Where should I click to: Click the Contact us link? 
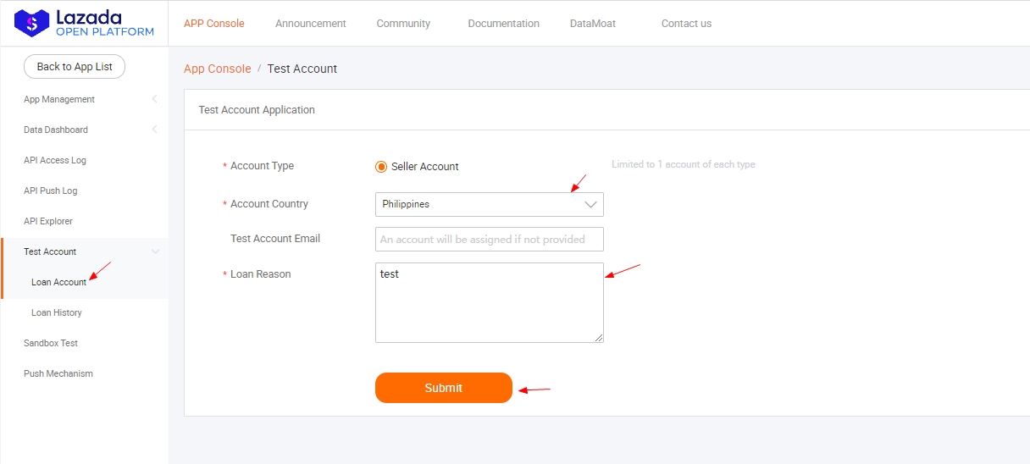coord(686,24)
